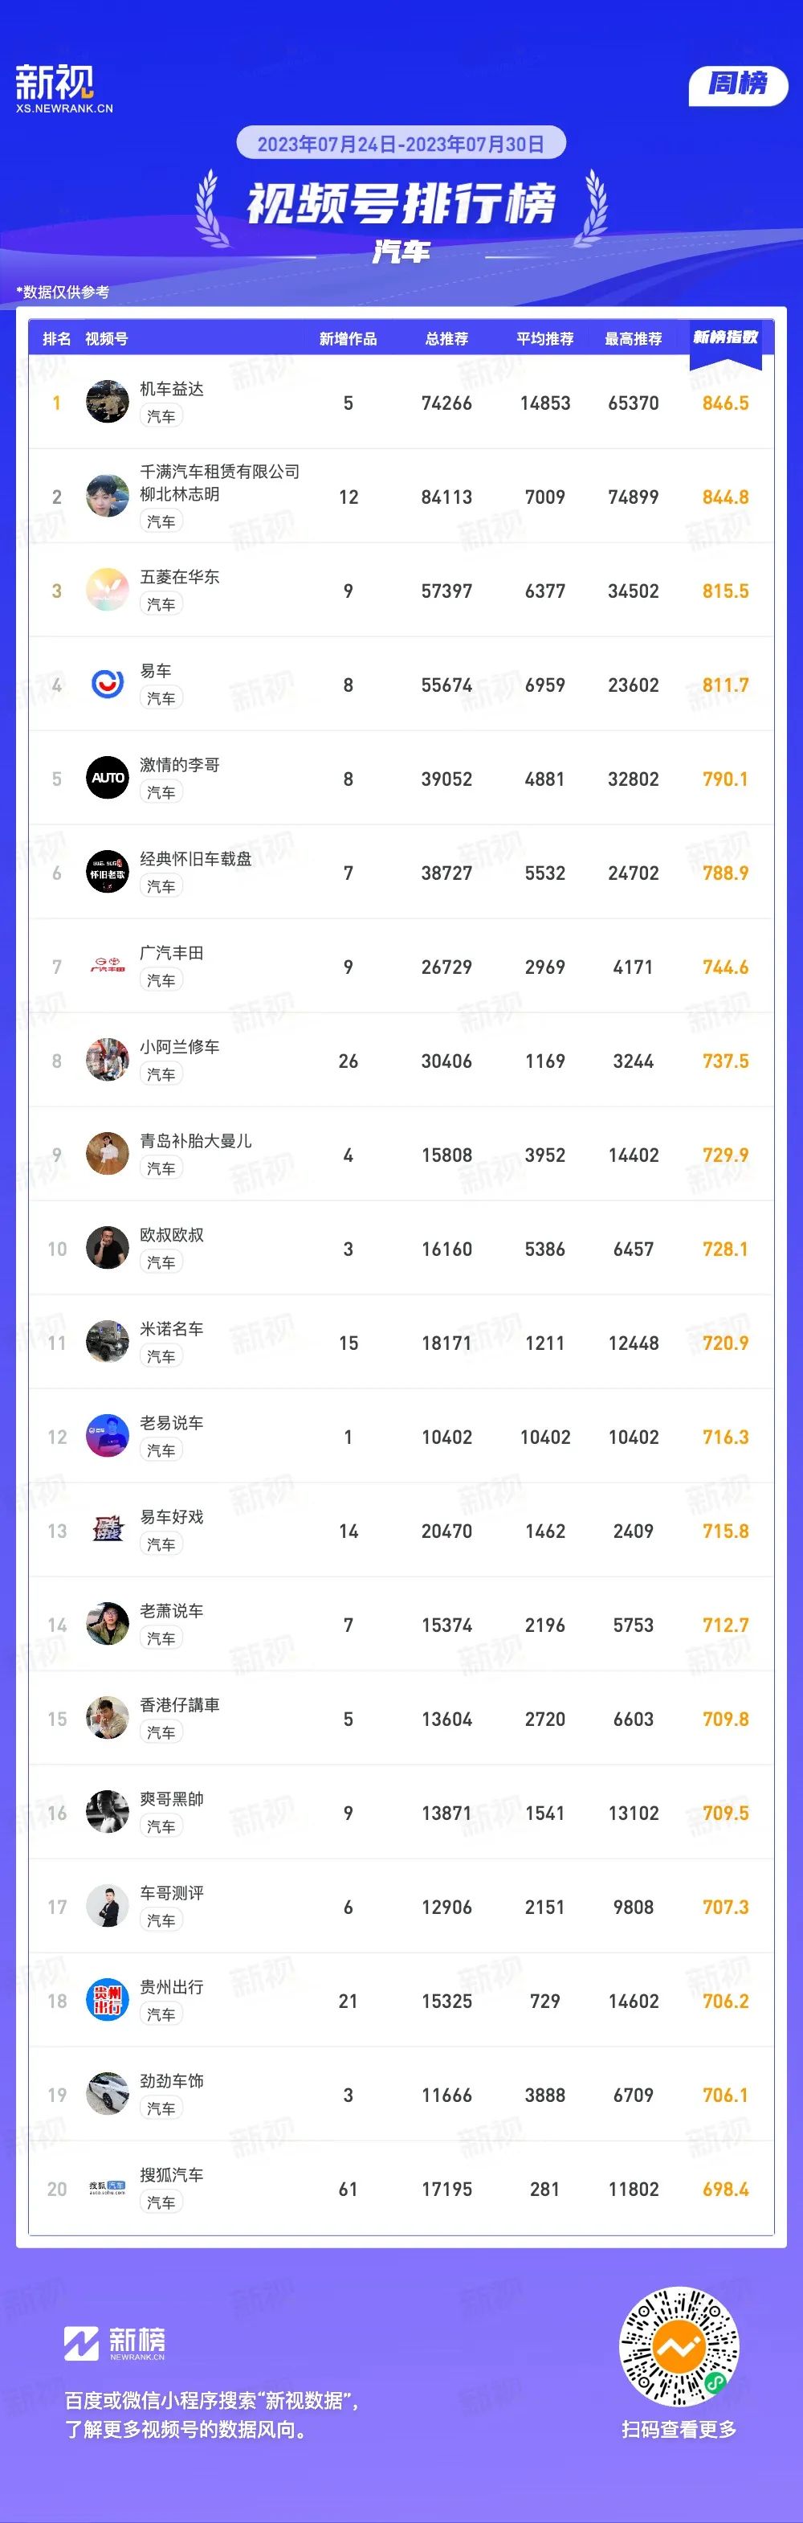
Task: Click the date range 2023年07月24日 pill
Action: point(401,143)
